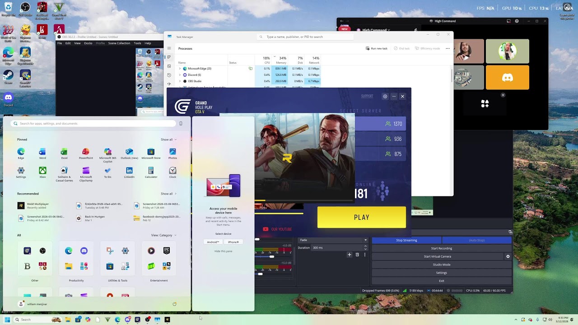Click the yellow PLAY button
The height and width of the screenshot is (325, 578).
(362, 217)
